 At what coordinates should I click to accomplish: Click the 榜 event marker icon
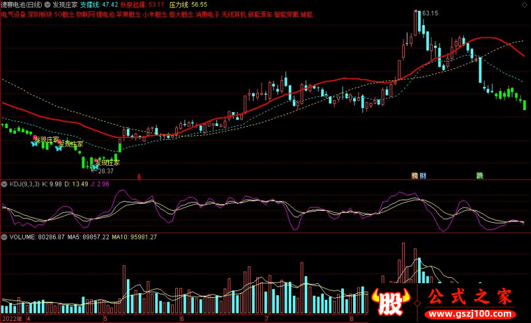pos(414,176)
